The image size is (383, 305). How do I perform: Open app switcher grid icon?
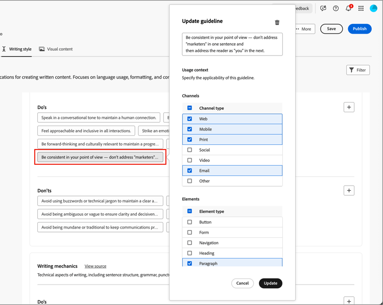click(361, 8)
